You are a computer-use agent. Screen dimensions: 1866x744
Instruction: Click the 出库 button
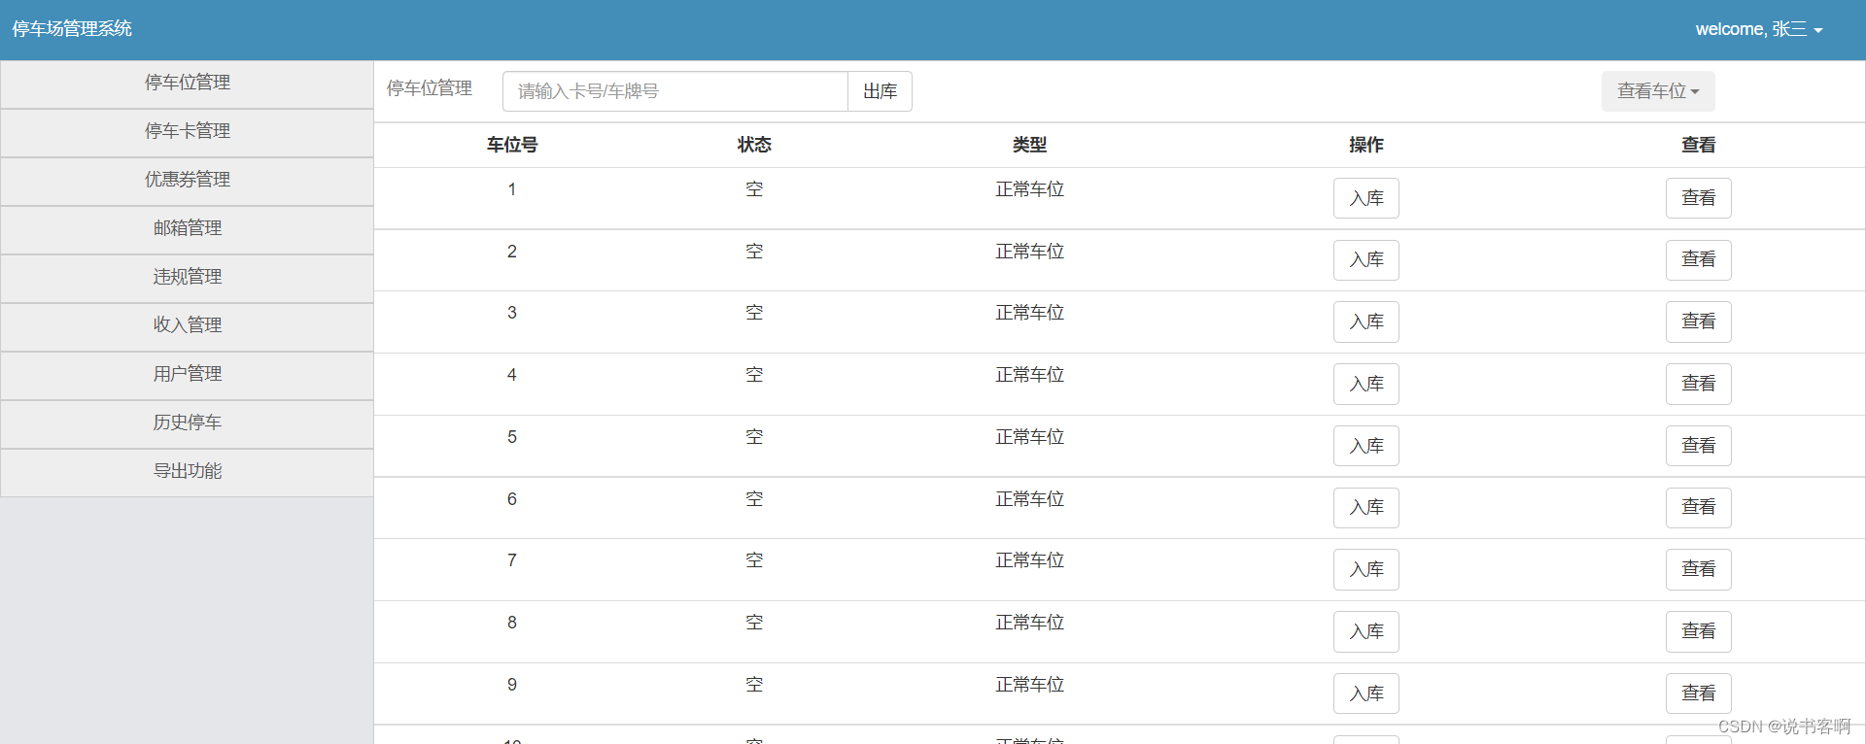(881, 91)
